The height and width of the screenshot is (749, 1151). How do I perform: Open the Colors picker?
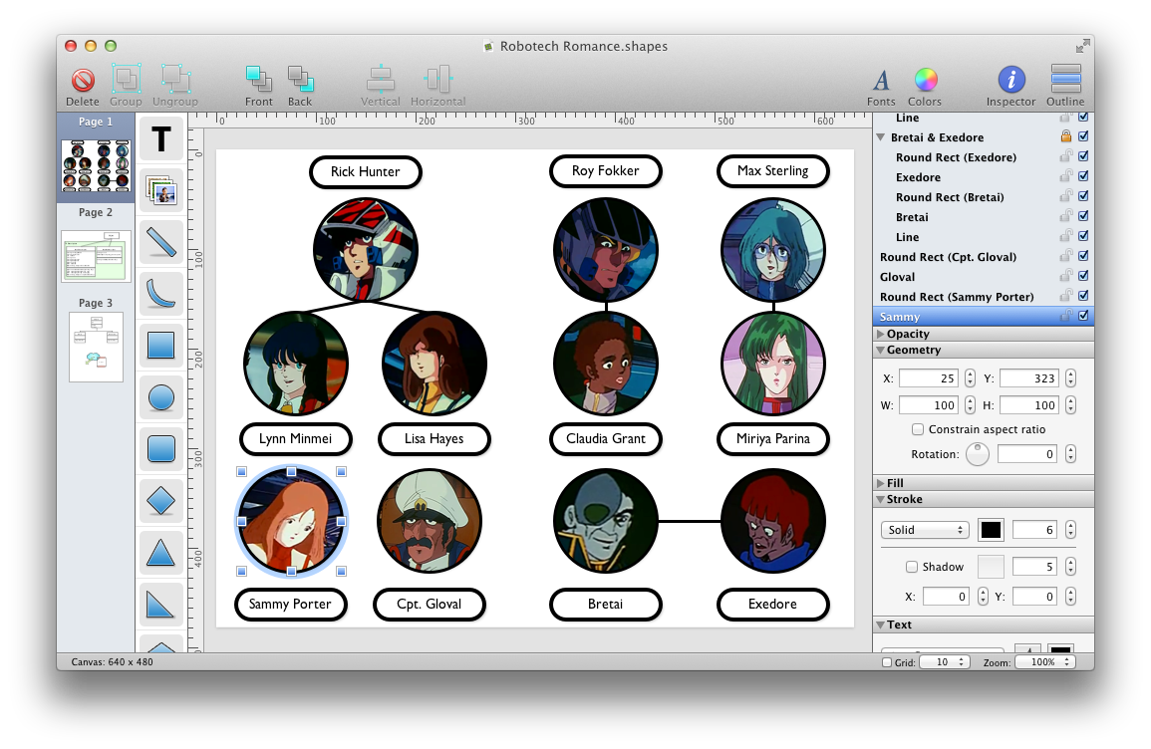pyautogui.click(x=926, y=80)
